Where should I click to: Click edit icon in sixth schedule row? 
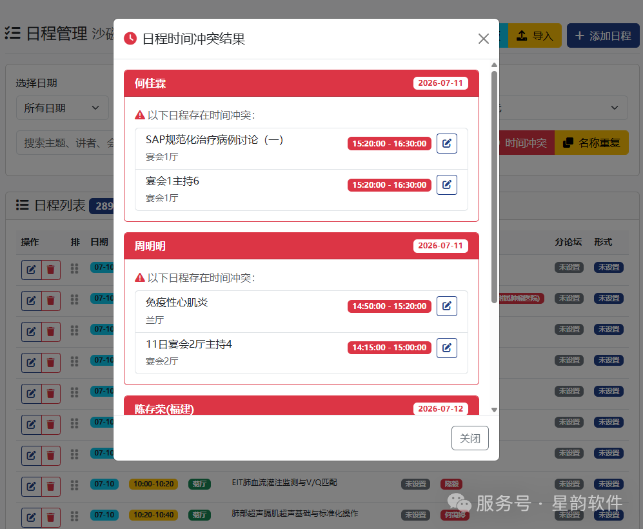[x=31, y=424]
